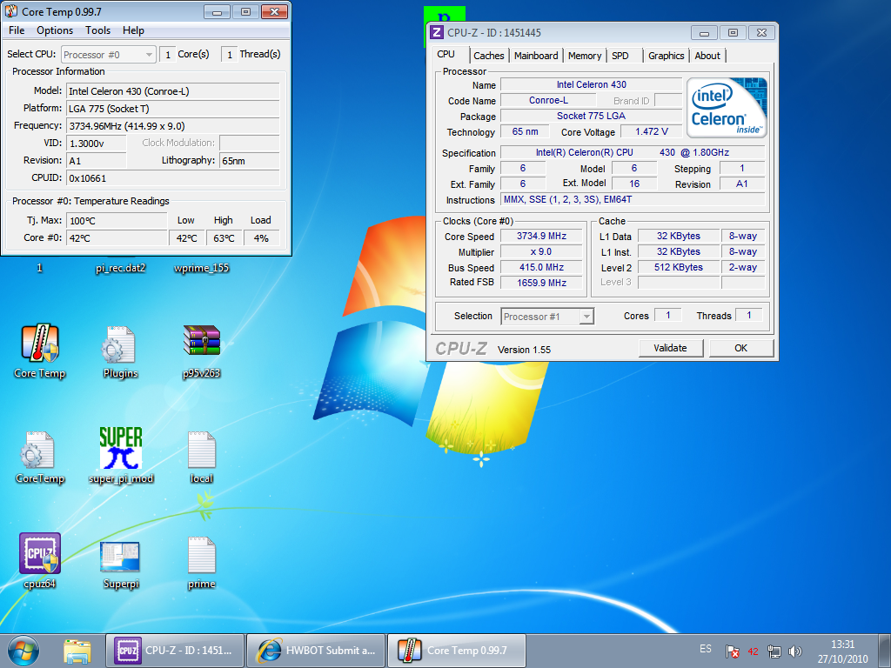The image size is (891, 668).
Task: Open the Core Temp Tools menu
Action: point(97,30)
